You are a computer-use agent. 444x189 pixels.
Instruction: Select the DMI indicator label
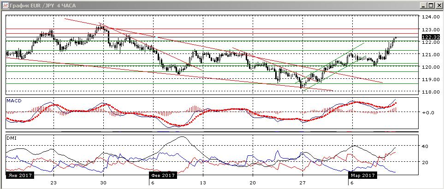pos(12,137)
